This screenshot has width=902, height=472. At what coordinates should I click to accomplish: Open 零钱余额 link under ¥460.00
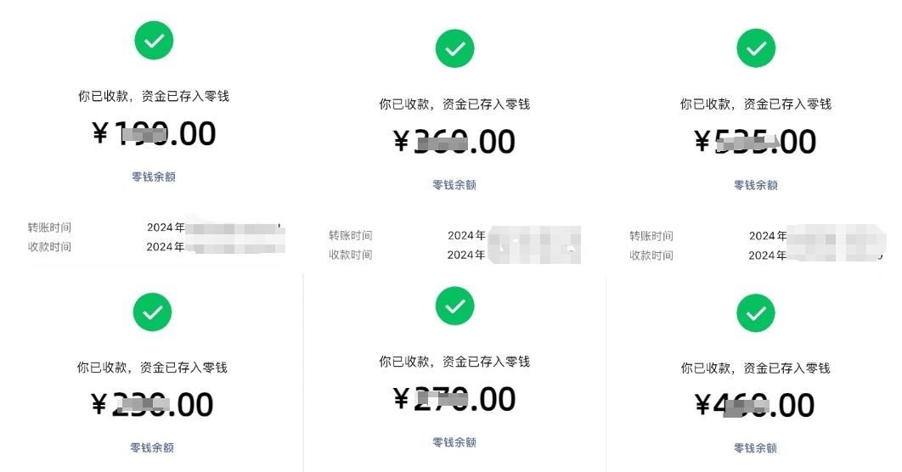(x=756, y=448)
